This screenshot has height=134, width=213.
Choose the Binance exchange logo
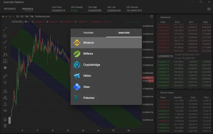point(77,43)
